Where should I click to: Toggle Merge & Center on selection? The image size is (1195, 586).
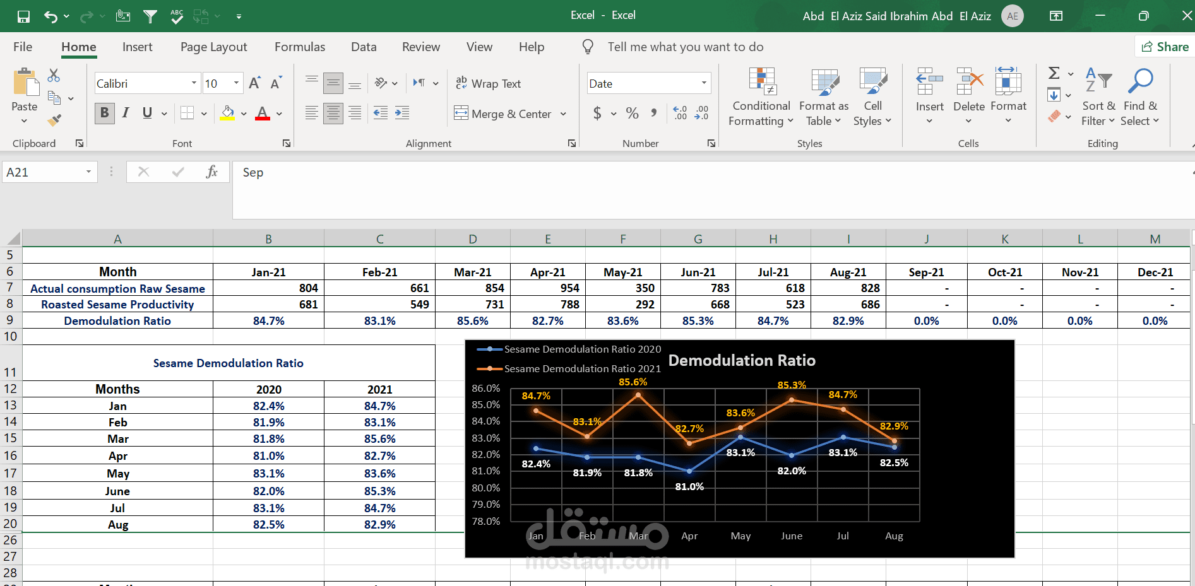502,114
